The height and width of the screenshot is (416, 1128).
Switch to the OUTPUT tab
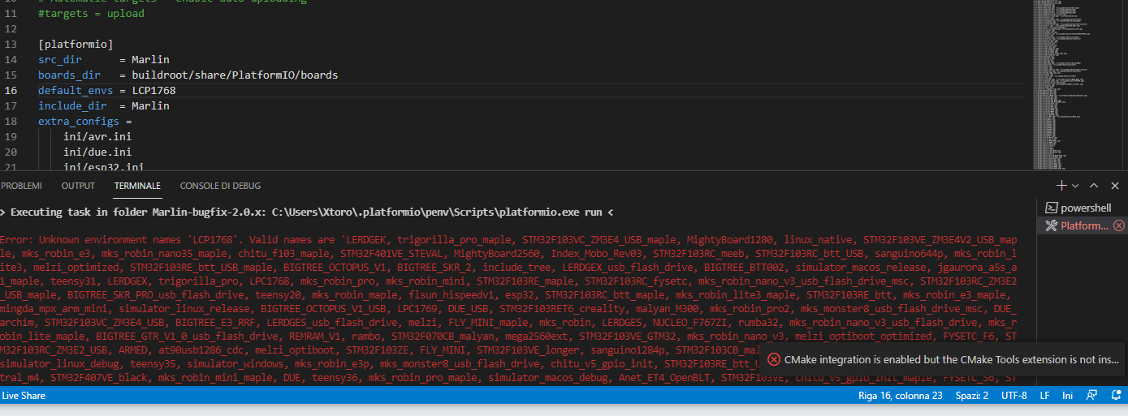[78, 186]
